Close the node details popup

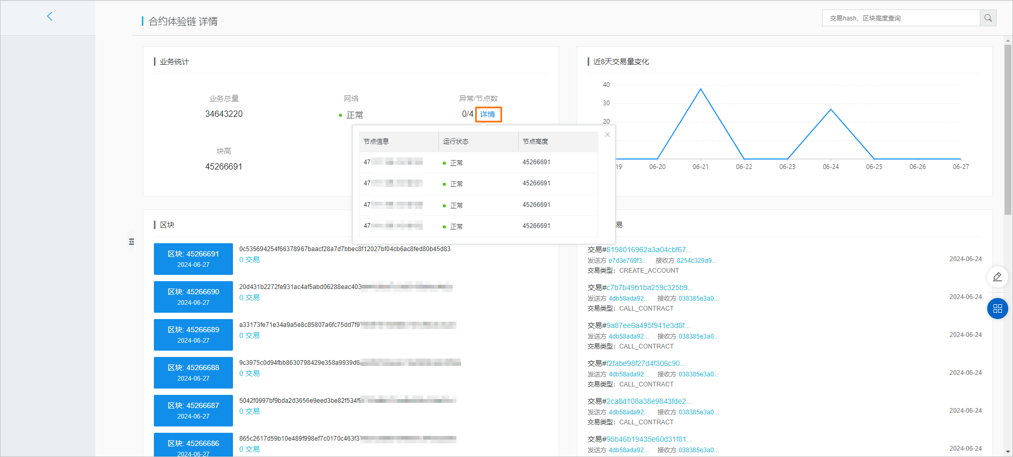[608, 135]
